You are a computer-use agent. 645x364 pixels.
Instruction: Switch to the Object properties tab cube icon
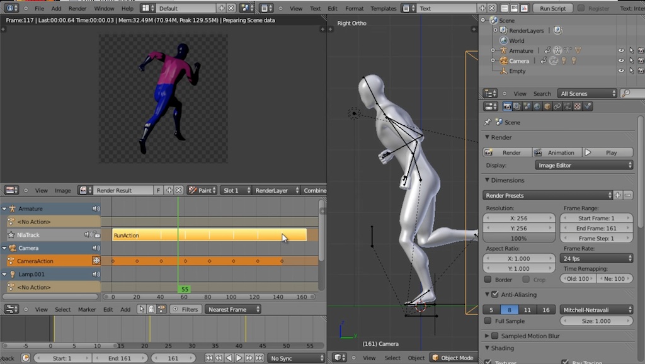pyautogui.click(x=546, y=106)
